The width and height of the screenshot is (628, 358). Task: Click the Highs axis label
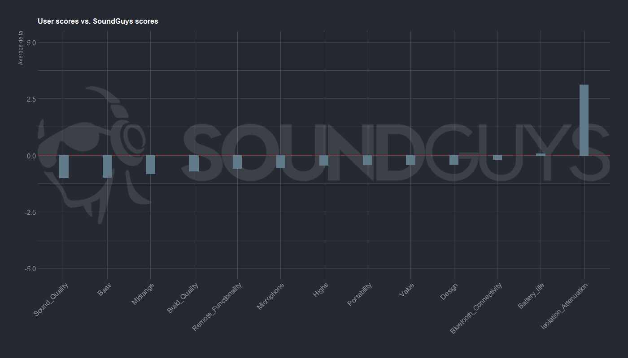pos(320,290)
